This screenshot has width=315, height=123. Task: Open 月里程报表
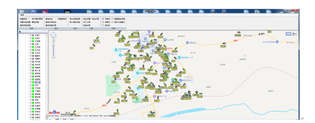pyautogui.click(x=62, y=19)
